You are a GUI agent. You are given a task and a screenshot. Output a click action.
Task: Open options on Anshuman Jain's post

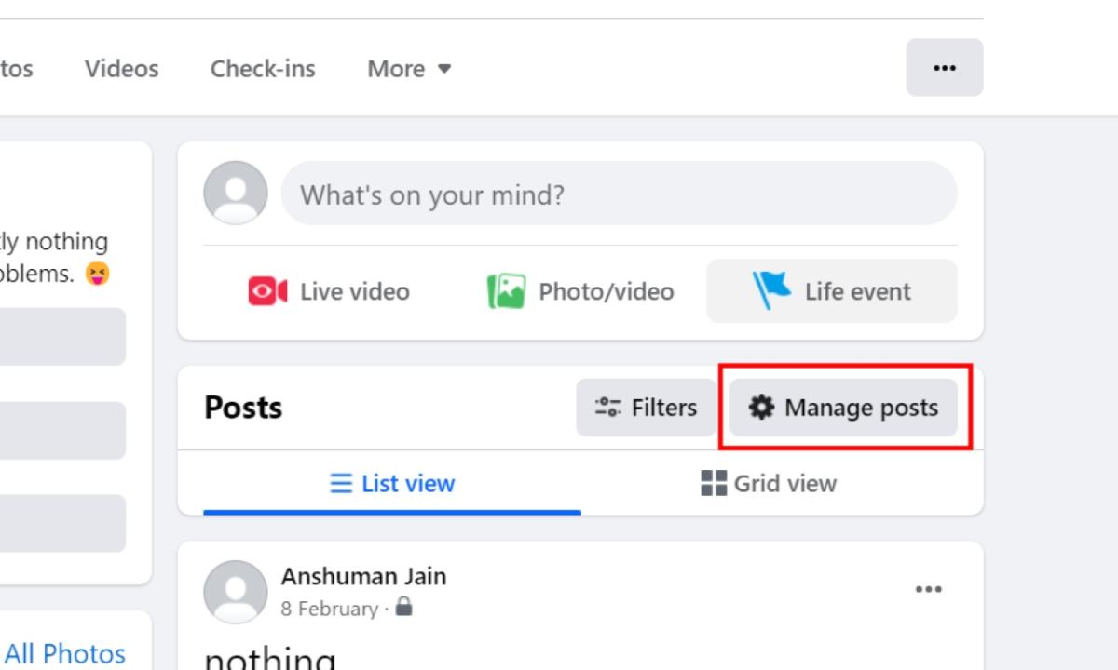(x=928, y=588)
